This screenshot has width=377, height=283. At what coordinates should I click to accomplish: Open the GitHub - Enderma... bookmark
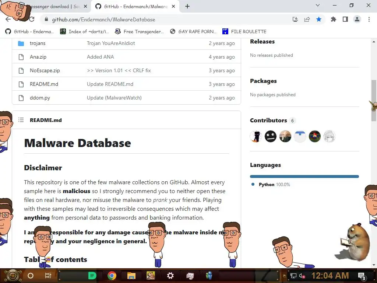(x=30, y=32)
